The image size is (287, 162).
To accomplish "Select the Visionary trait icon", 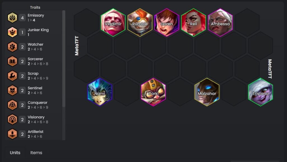I will tap(12, 119).
